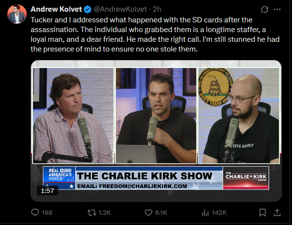Click the 1.2K reposts count
Image resolution: width=292 pixels, height=225 pixels.
click(x=104, y=213)
